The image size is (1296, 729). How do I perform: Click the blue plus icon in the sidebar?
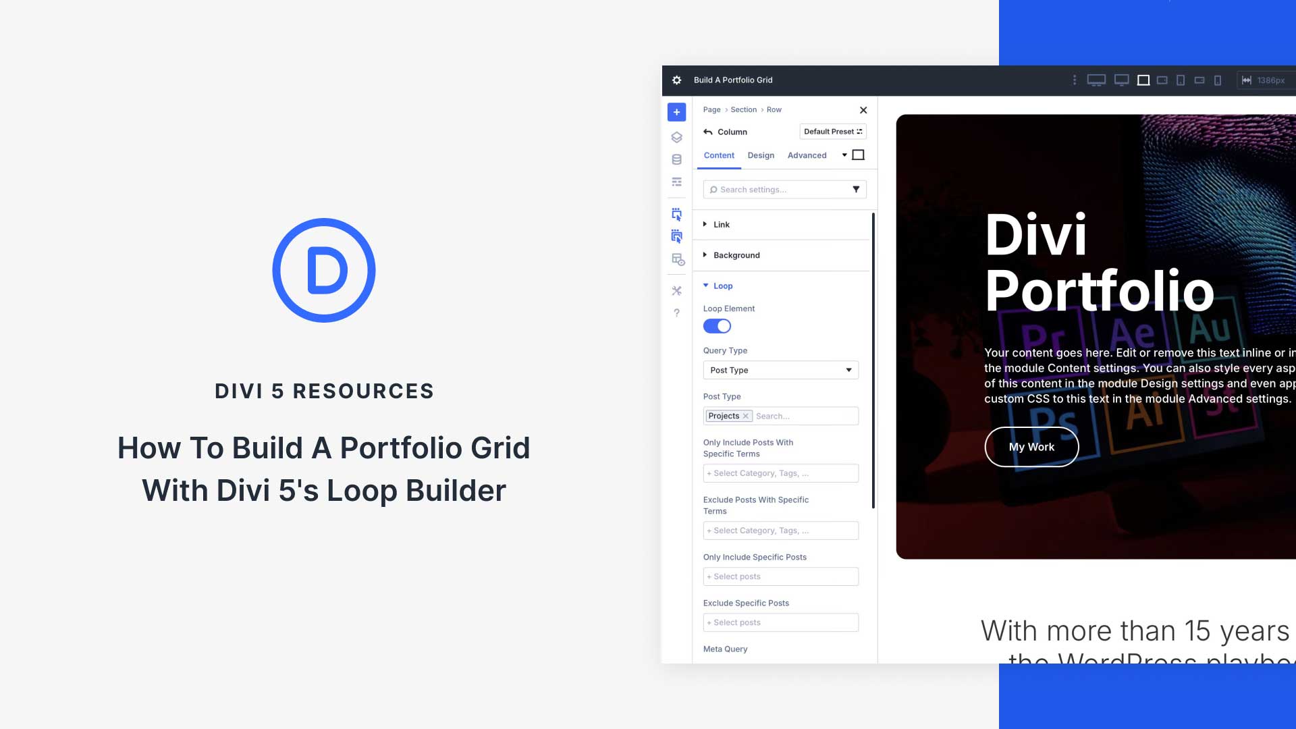pos(676,112)
